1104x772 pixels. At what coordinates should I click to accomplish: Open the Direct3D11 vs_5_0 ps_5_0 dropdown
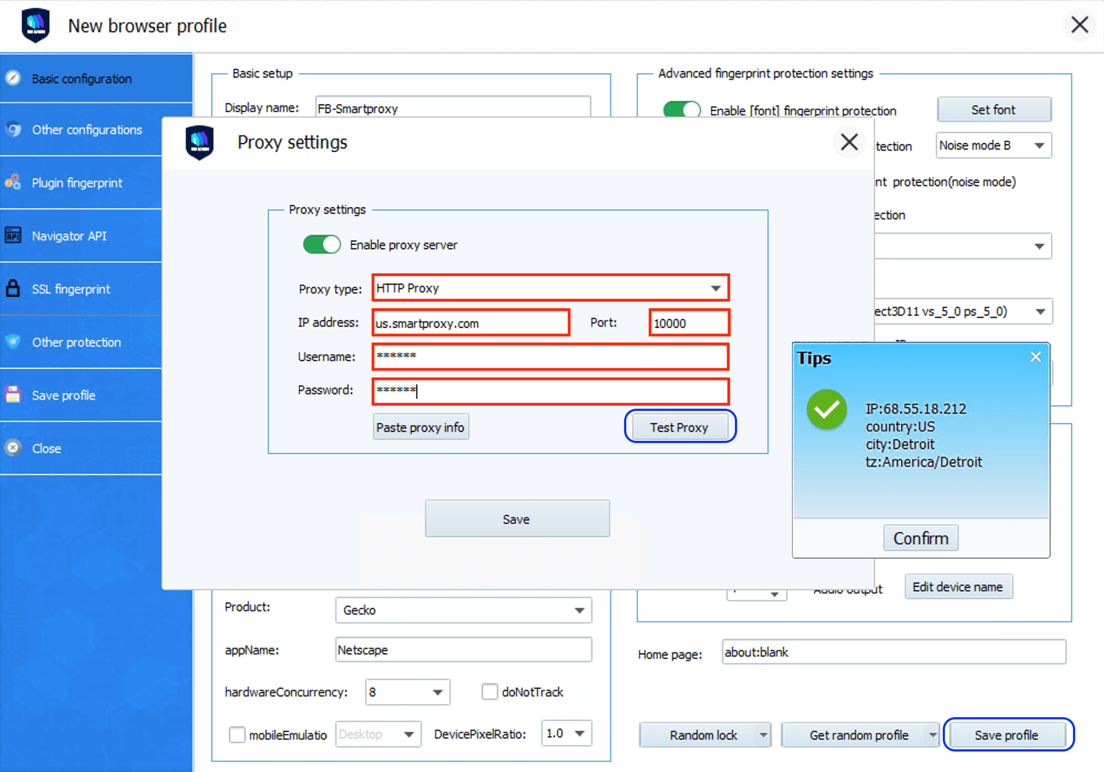[x=963, y=311]
